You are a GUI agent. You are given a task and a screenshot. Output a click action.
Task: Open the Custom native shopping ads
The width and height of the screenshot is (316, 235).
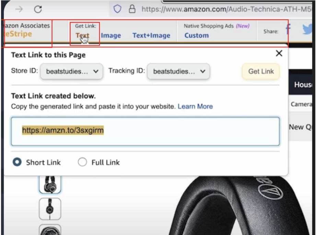point(197,35)
